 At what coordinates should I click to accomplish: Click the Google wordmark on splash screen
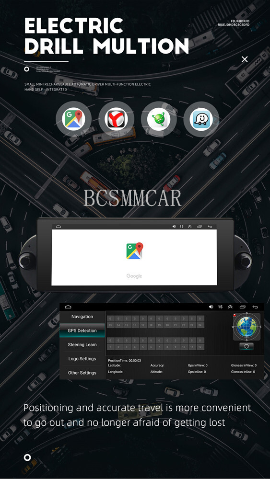tap(134, 276)
